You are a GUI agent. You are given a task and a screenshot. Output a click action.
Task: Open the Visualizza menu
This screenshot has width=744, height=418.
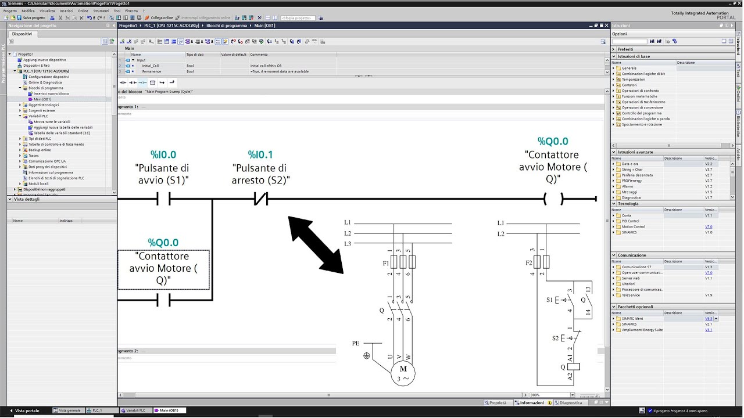[x=47, y=10]
